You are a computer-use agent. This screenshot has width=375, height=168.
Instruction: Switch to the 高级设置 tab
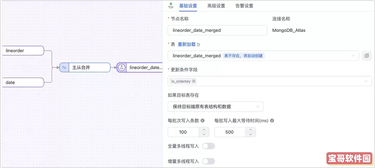(216, 6)
